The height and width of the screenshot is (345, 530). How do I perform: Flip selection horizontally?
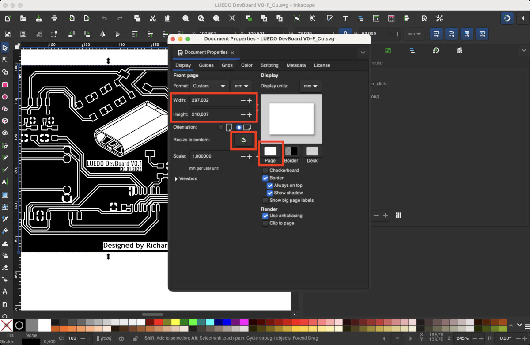click(x=102, y=34)
